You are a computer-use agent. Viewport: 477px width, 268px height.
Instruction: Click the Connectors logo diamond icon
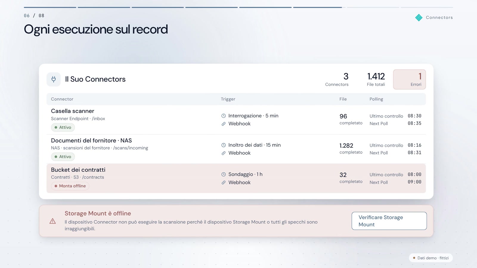(419, 18)
